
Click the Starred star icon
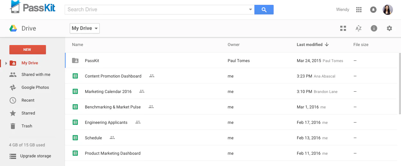tap(13, 113)
